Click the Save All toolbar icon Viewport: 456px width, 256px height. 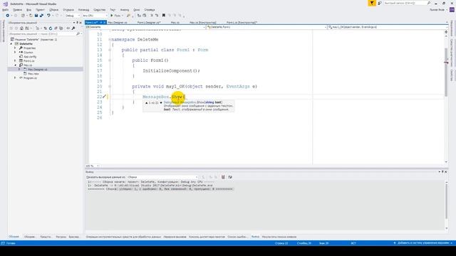tap(41, 16)
